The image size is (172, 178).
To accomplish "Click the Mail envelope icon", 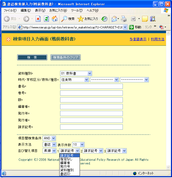I will click(x=114, y=19).
